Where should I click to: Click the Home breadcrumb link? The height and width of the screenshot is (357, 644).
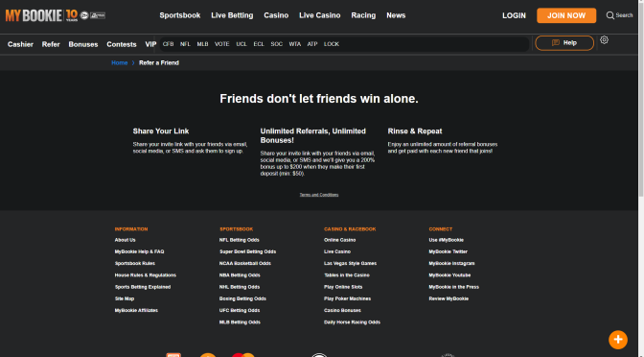[120, 63]
